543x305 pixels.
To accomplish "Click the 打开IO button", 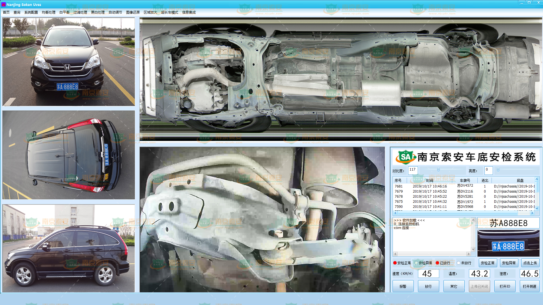I will 505,286.
